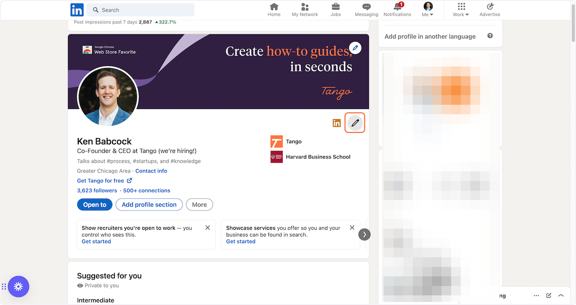Click the dotted drag handle beside the purple button
The width and height of the screenshot is (576, 305).
[3, 287]
